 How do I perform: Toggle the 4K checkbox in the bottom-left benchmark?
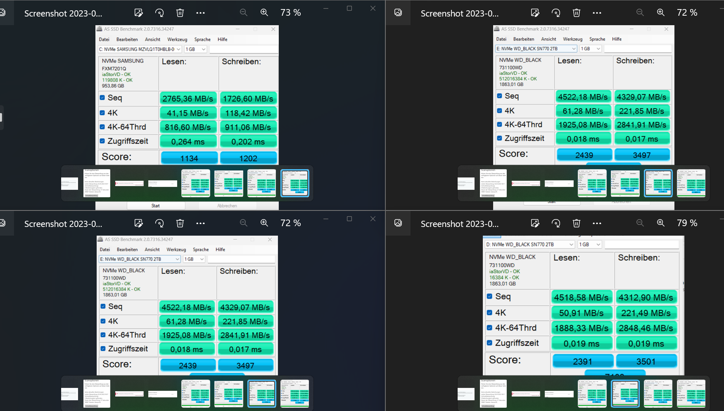(x=103, y=321)
